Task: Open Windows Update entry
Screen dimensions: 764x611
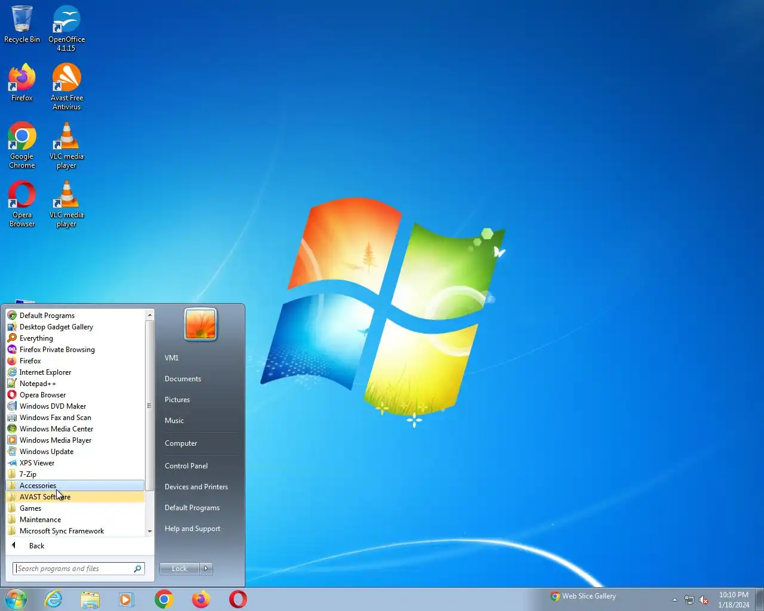Action: [x=75, y=451]
